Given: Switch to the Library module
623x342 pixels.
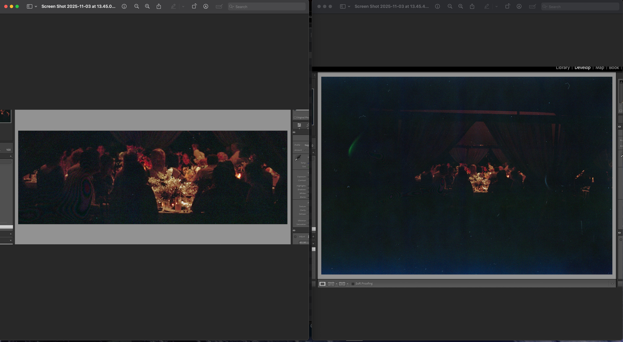Looking at the screenshot, I should click(563, 68).
